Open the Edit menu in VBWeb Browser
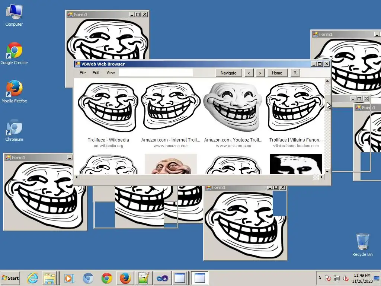381x286 pixels. pos(96,73)
